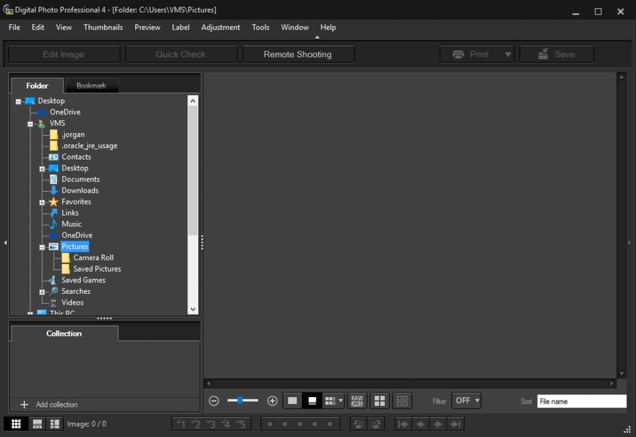Click the Save button
Viewport: 636px width, 437px height.
tap(556, 54)
